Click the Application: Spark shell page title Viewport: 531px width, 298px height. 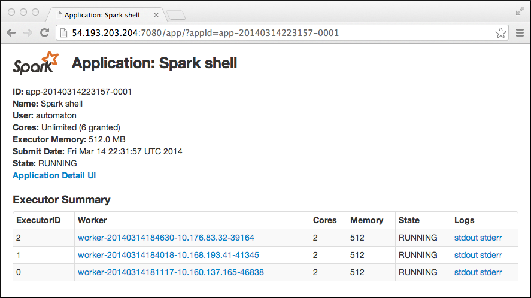154,63
